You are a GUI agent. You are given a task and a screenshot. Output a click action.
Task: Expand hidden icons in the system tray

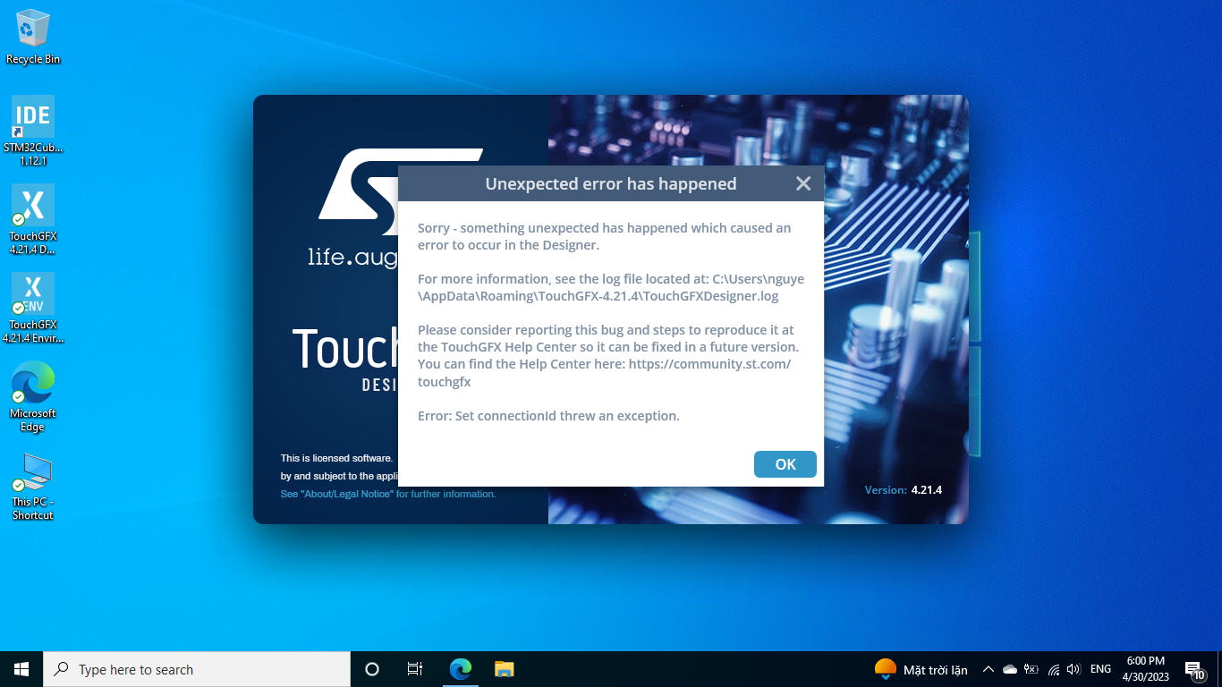989,668
